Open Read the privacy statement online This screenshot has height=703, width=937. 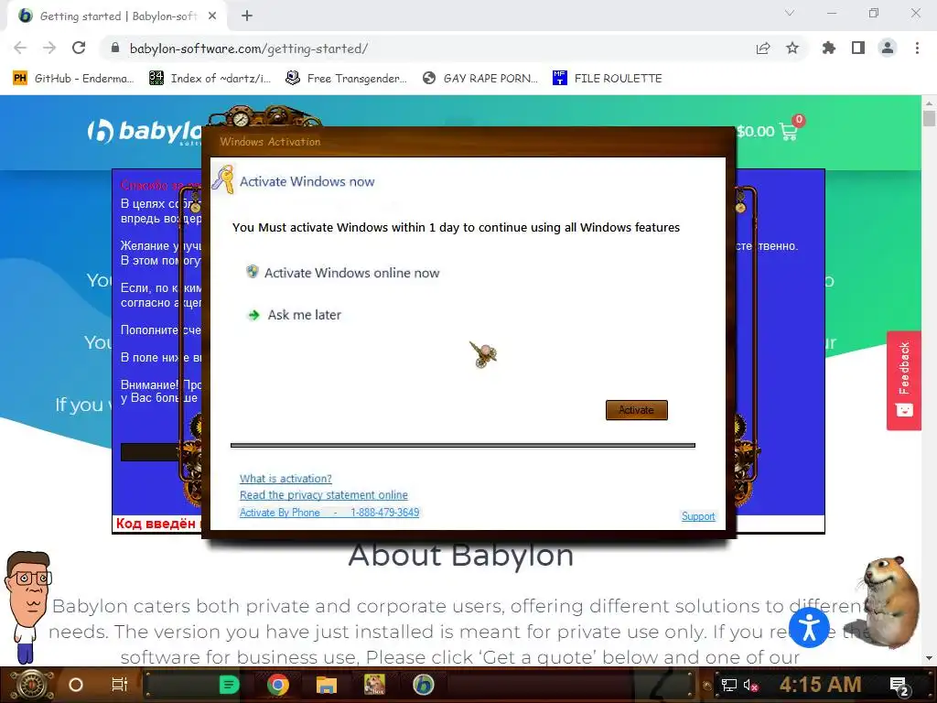click(x=323, y=495)
